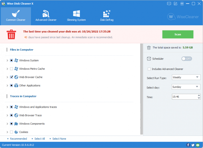Turn on the Scheduler switch
Screen dimensions: 203x148
click(x=187, y=59)
